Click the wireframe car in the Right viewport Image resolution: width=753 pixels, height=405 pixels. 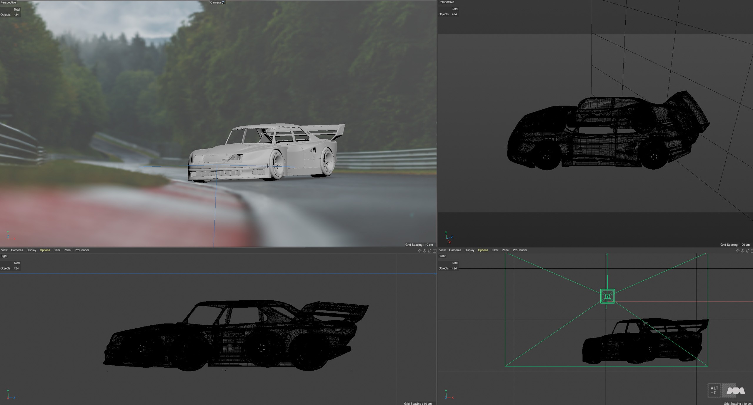click(x=235, y=335)
